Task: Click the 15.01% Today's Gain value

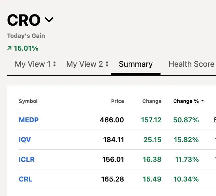Action: tap(26, 48)
